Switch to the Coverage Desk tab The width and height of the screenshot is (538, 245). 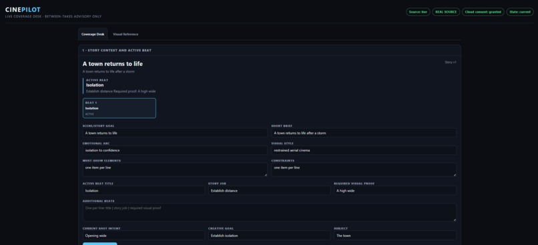tap(93, 34)
